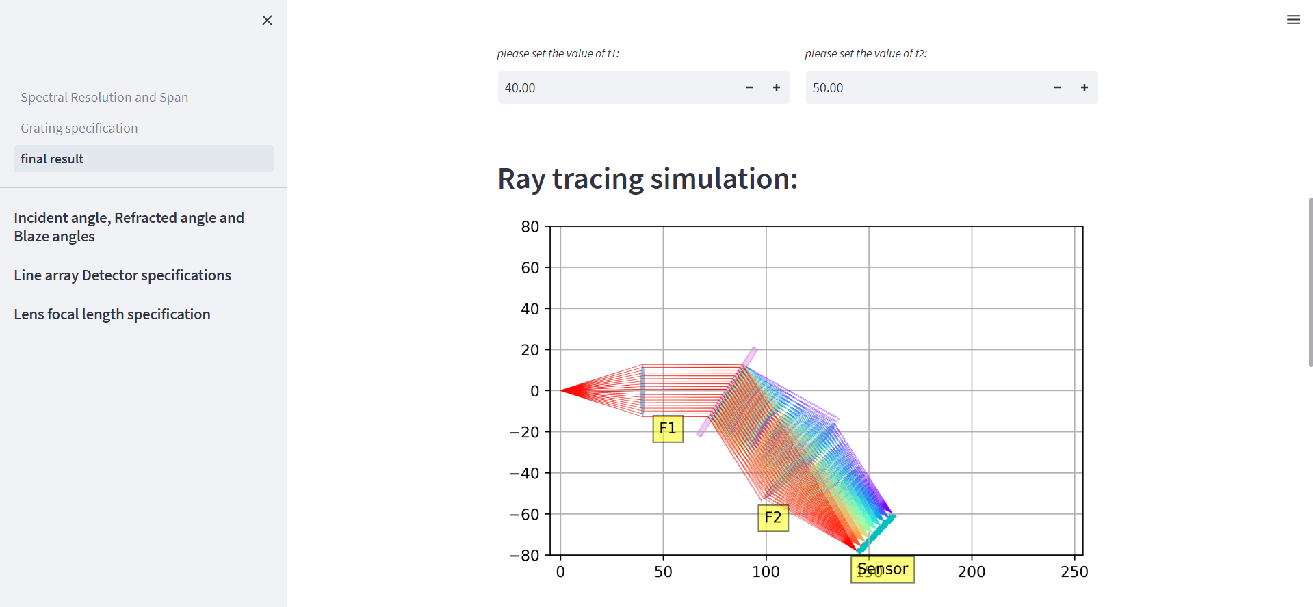The height and width of the screenshot is (607, 1313).
Task: Click the Sensor label in the plot
Action: click(x=883, y=569)
